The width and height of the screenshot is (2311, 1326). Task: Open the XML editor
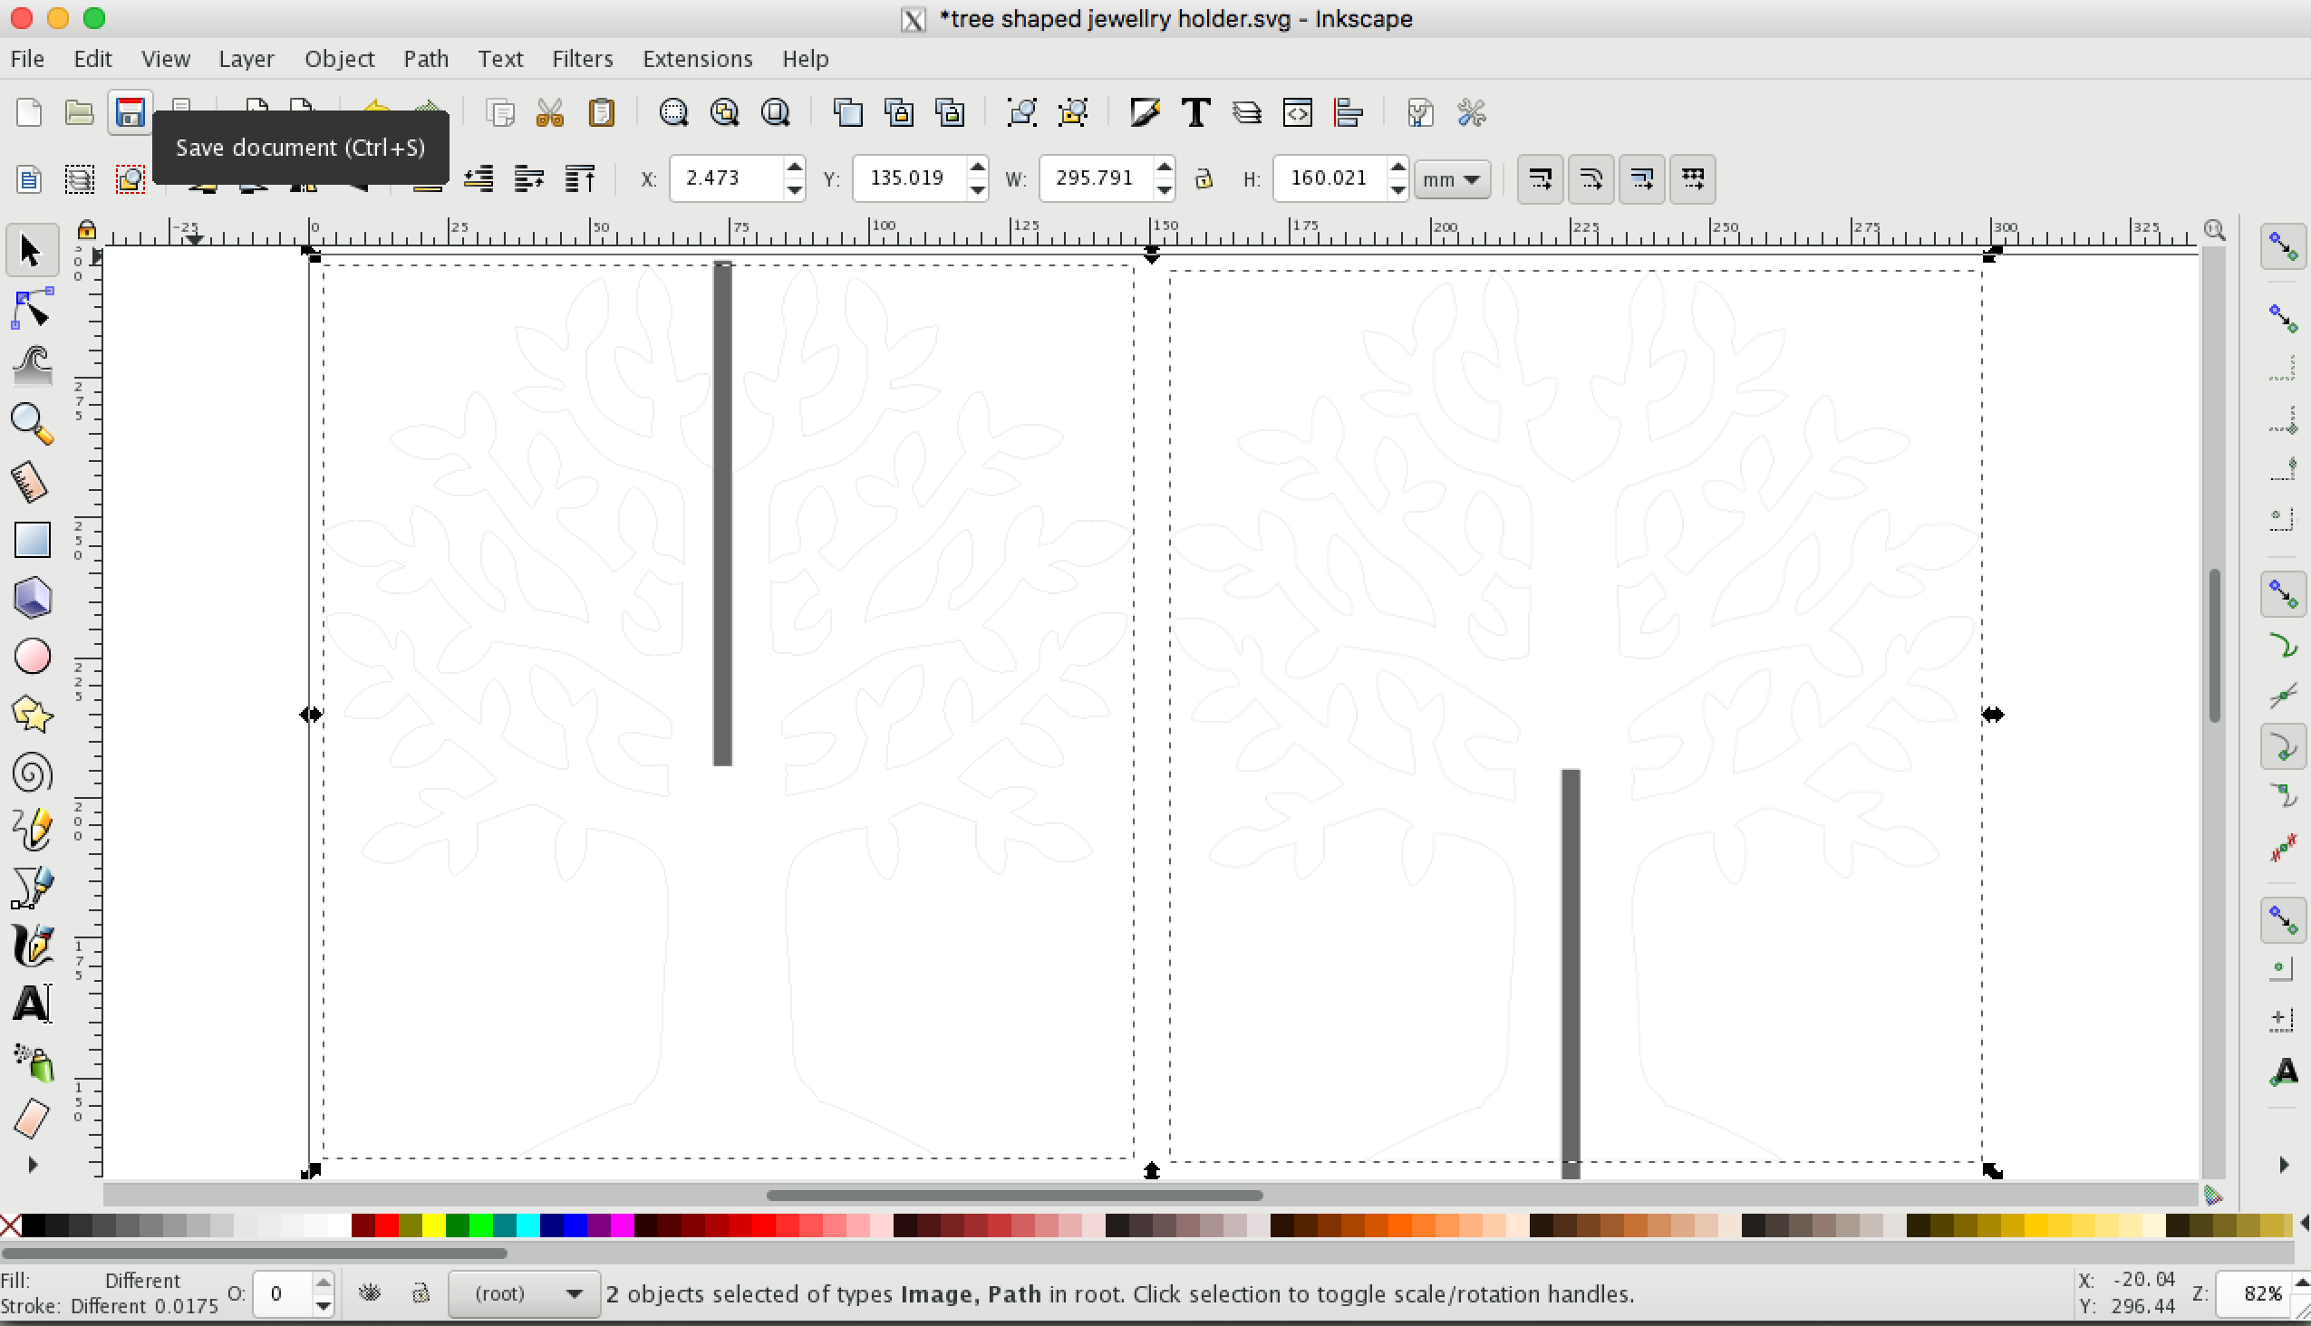pyautogui.click(x=1298, y=113)
